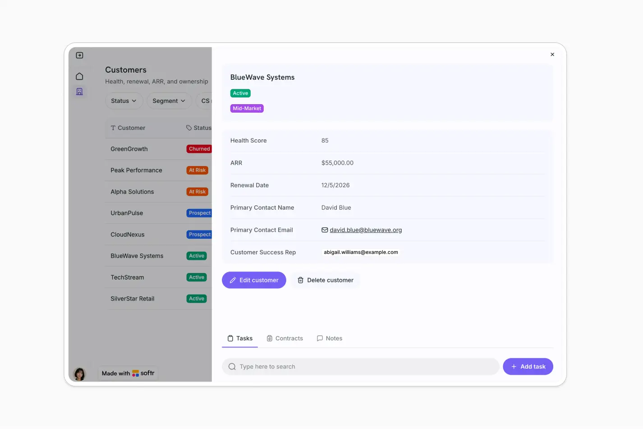Open the david.blue@bluewave.org email link
Viewport: 643px width, 429px height.
pos(366,230)
